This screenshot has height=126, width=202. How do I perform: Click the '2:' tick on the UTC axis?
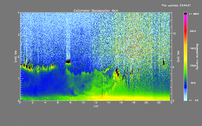point(33,103)
